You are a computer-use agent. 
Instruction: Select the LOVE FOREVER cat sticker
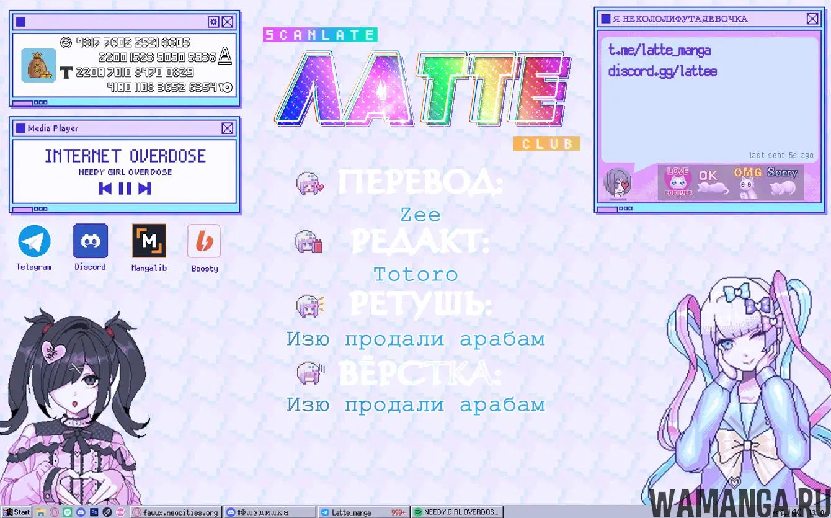(x=677, y=182)
